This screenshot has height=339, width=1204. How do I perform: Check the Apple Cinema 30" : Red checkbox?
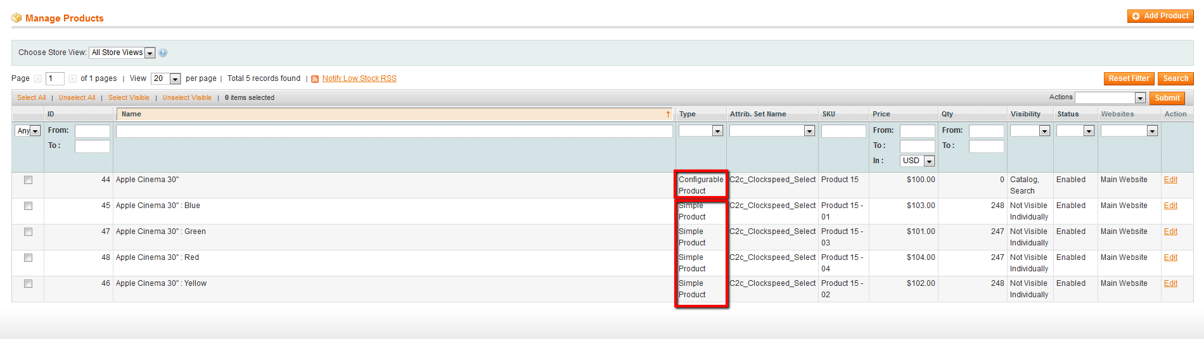click(28, 258)
